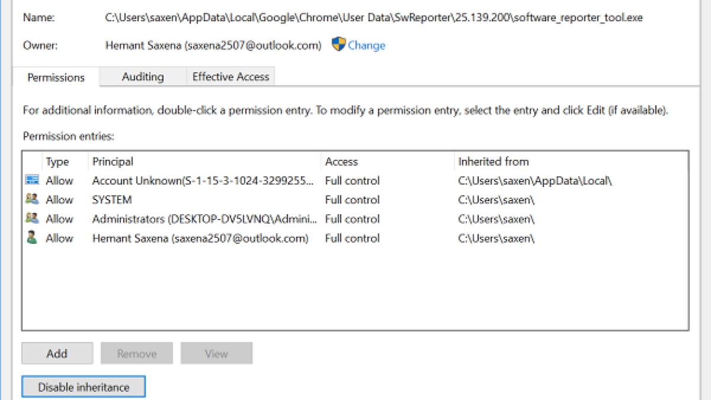Image resolution: width=711 pixels, height=400 pixels.
Task: Select the SYSTEM permission entry
Action: pyautogui.click(x=112, y=200)
